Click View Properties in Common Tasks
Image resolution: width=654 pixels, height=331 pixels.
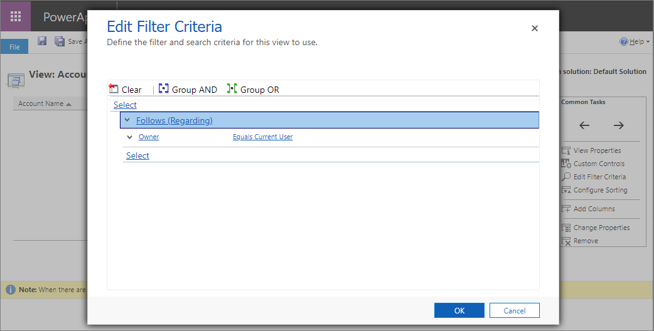click(x=598, y=150)
